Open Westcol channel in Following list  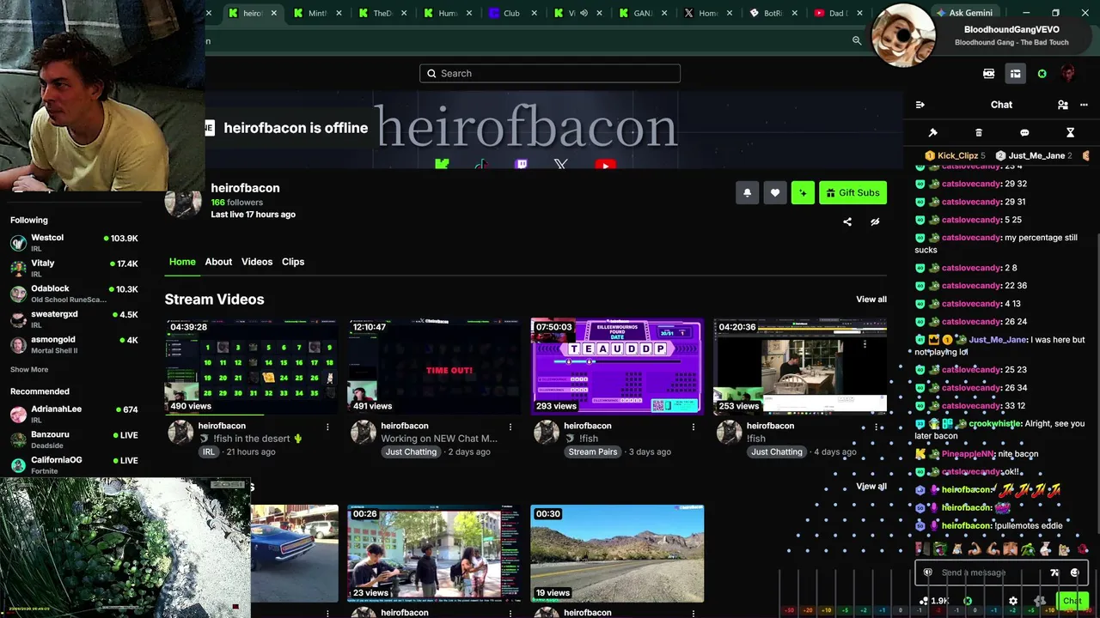point(74,243)
